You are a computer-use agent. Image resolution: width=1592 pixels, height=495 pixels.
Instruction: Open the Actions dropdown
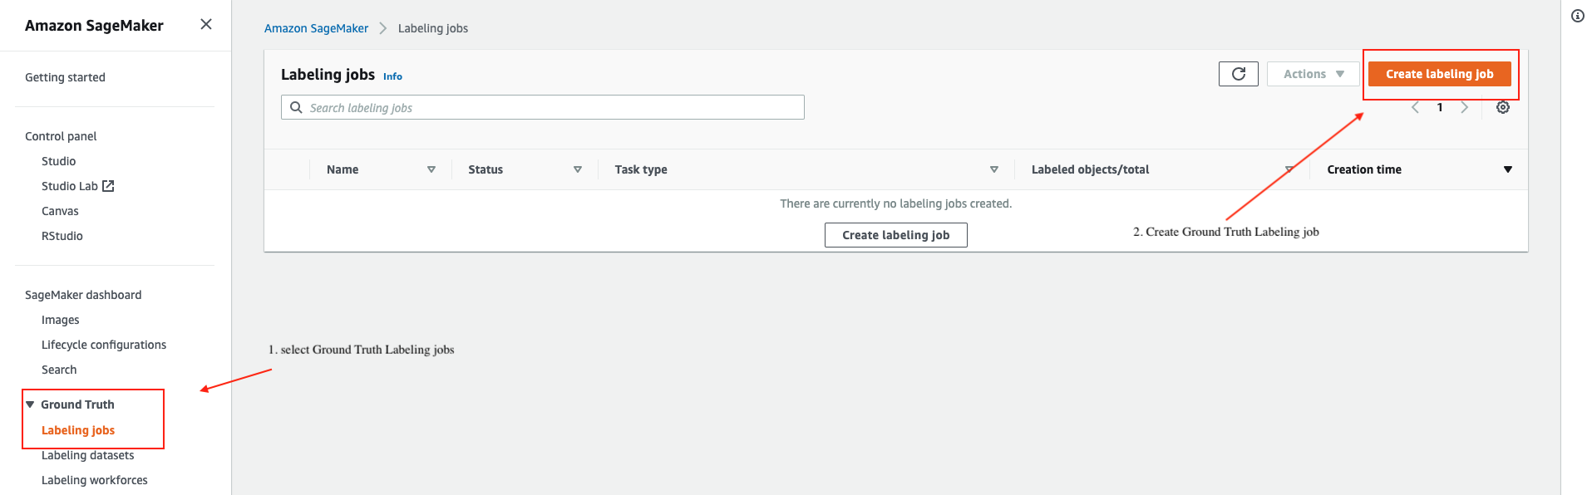(1313, 74)
